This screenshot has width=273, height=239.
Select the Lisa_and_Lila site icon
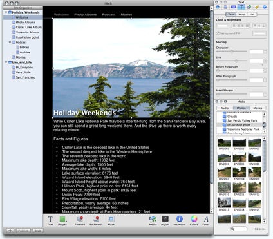pos(10,62)
